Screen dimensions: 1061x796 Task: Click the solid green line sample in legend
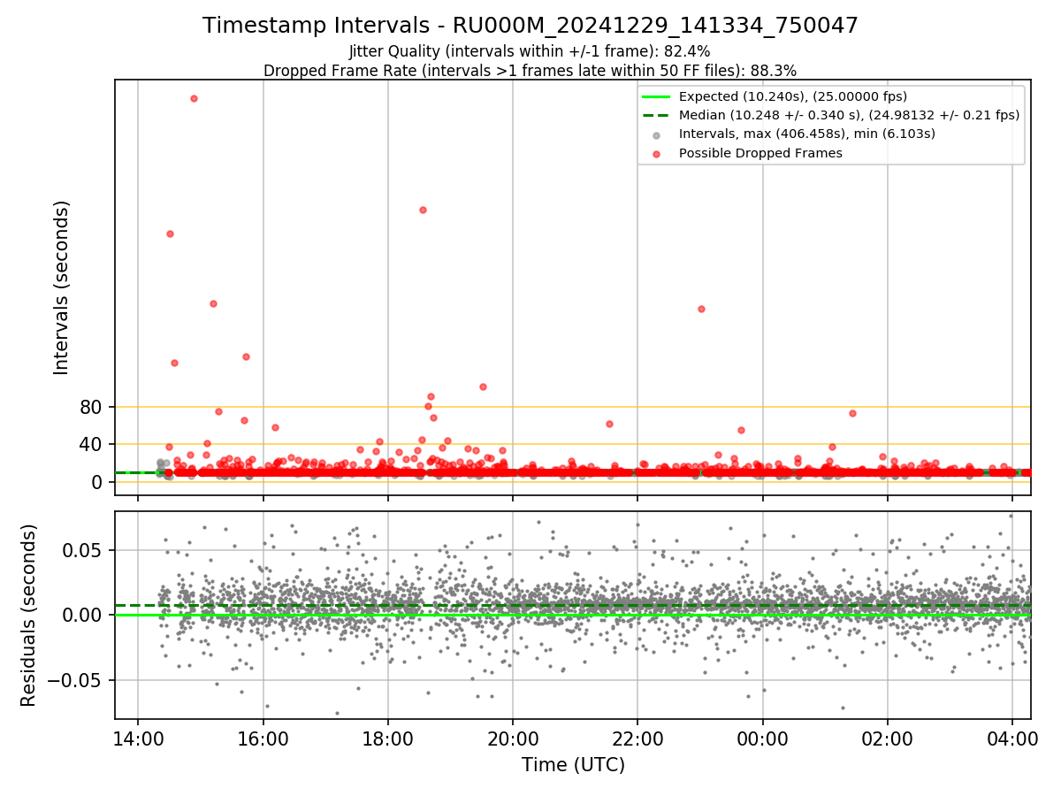click(656, 96)
